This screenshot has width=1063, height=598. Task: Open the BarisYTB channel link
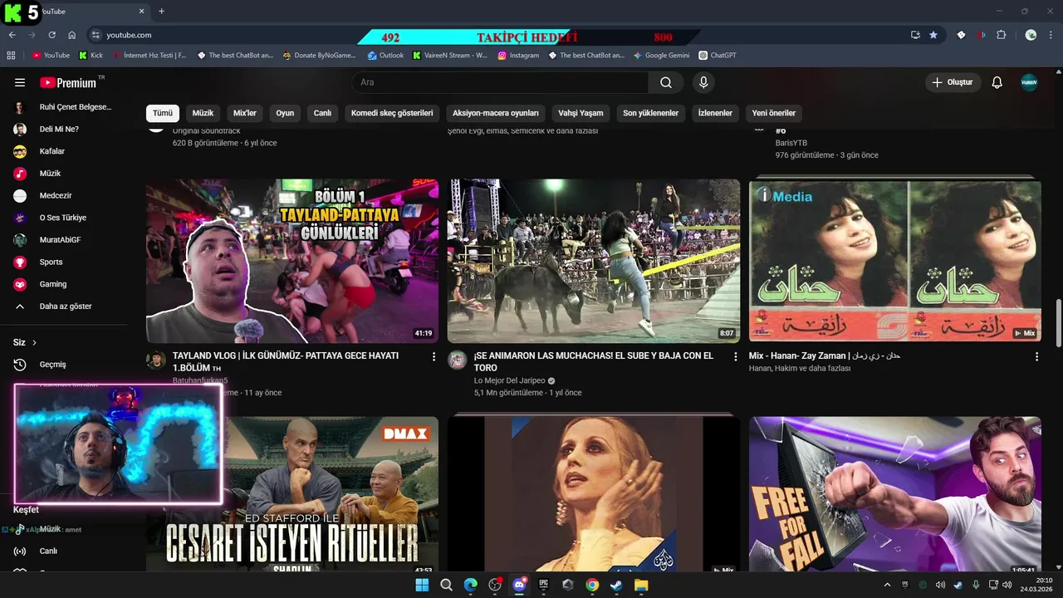pyautogui.click(x=791, y=143)
